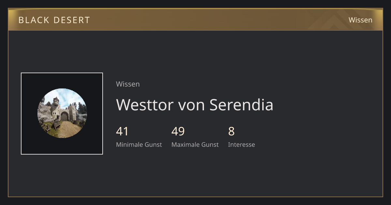Click the word Serendia in title
Image resolution: width=391 pixels, height=205 pixels.
(x=241, y=105)
